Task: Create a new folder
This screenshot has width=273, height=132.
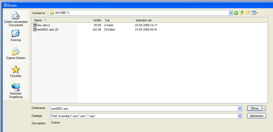Action: click(248, 13)
